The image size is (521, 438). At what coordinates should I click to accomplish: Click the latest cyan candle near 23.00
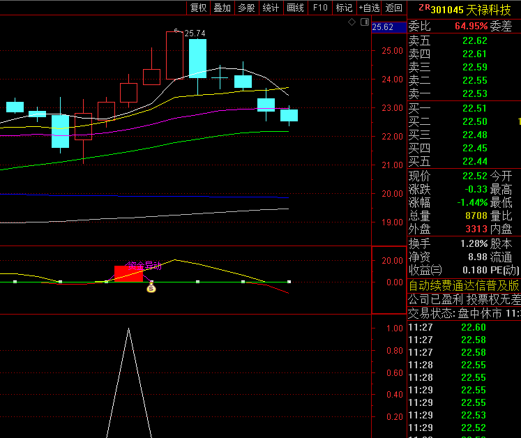(x=289, y=115)
